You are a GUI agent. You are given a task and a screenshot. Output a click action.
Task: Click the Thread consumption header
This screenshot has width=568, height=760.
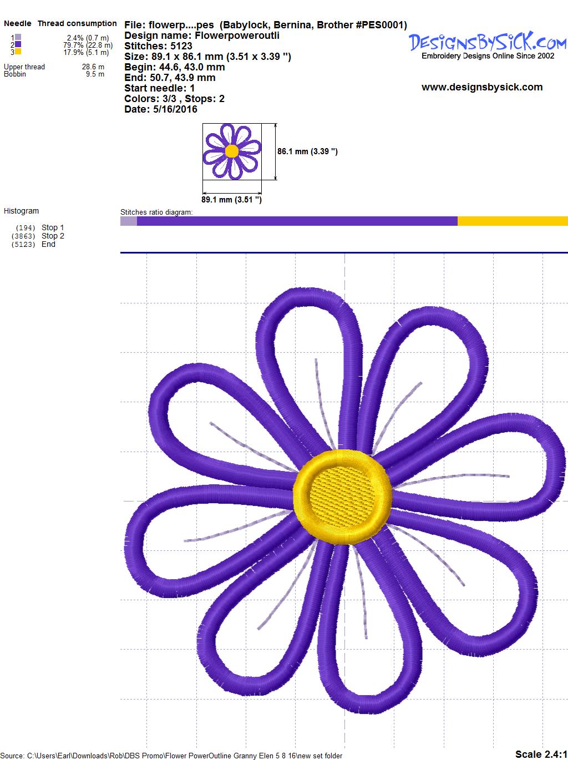77,23
